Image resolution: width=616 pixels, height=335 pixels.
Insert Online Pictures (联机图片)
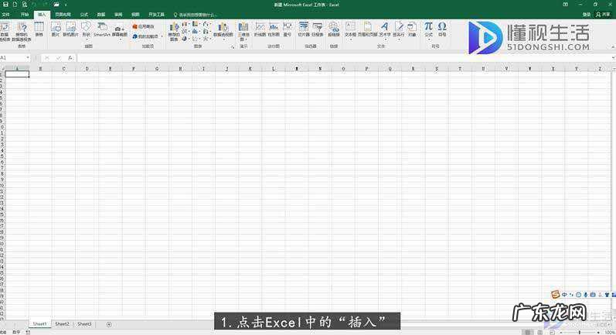[70, 29]
